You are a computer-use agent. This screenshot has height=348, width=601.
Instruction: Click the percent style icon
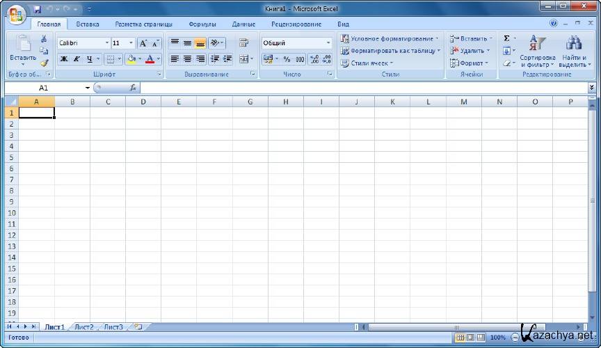[287, 59]
